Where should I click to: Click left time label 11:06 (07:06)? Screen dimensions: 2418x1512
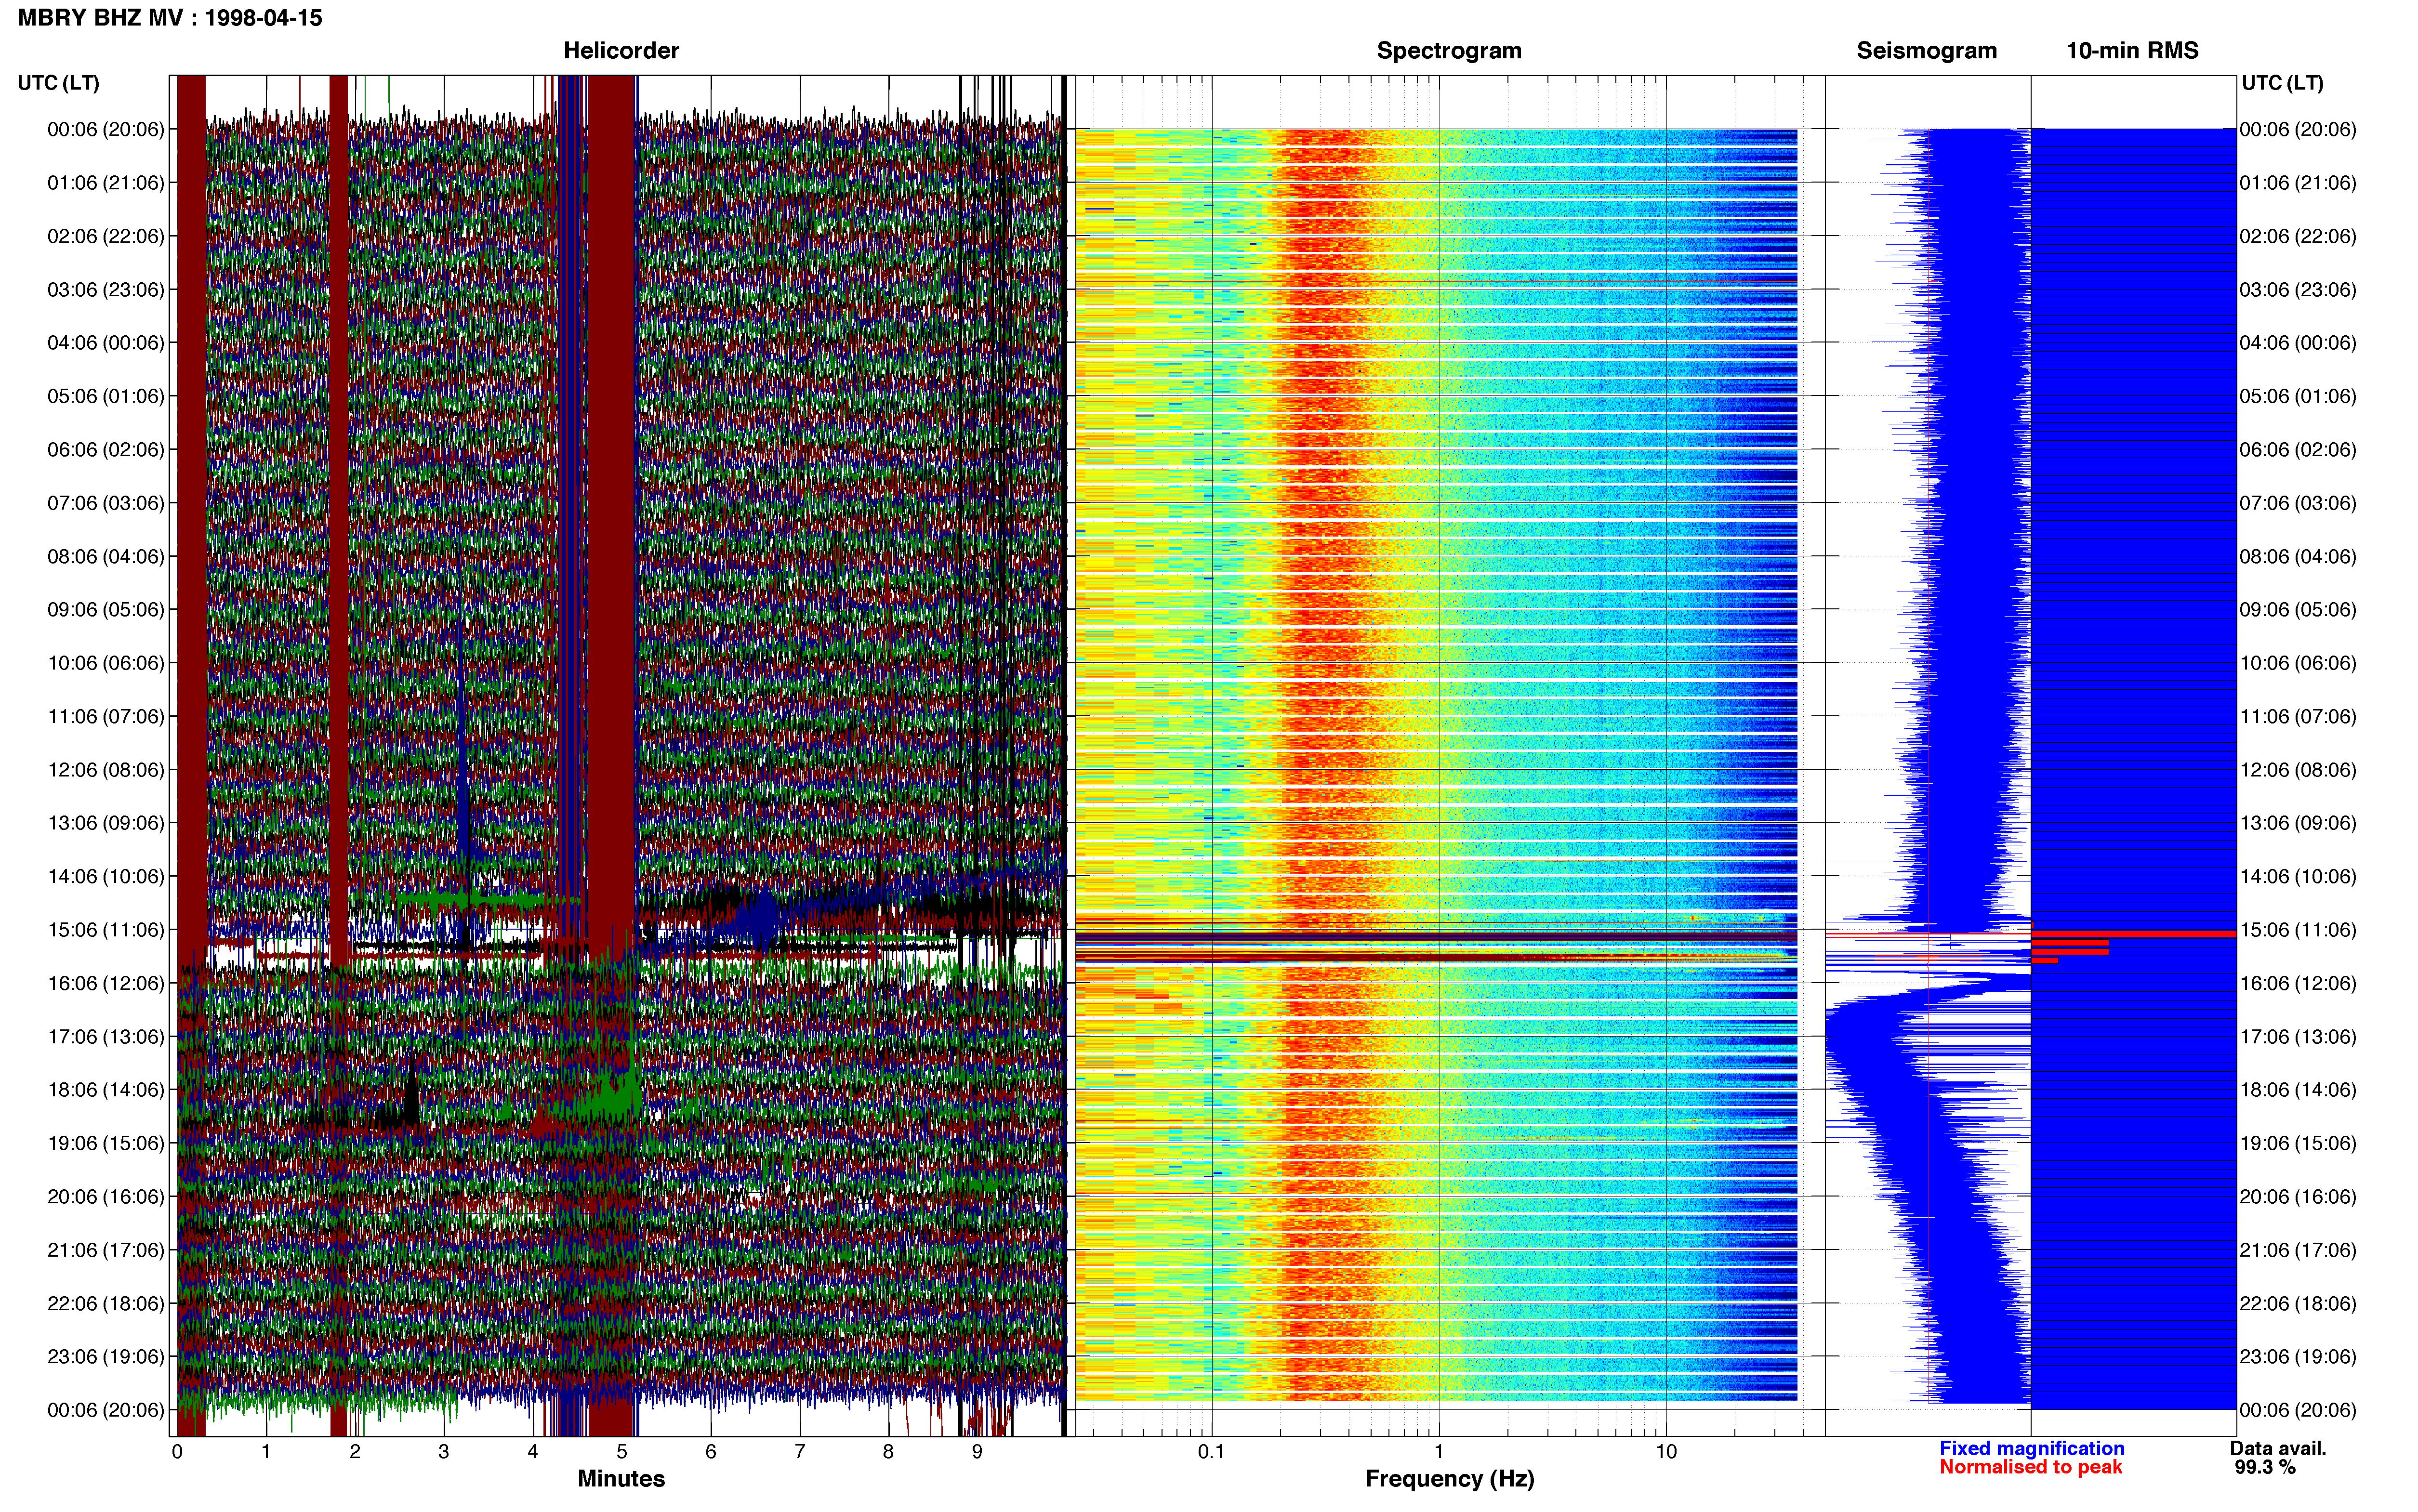pos(106,717)
